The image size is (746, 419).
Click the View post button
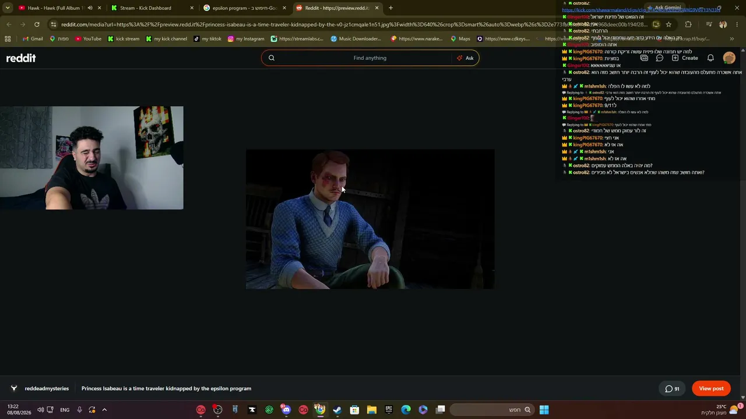point(711,389)
